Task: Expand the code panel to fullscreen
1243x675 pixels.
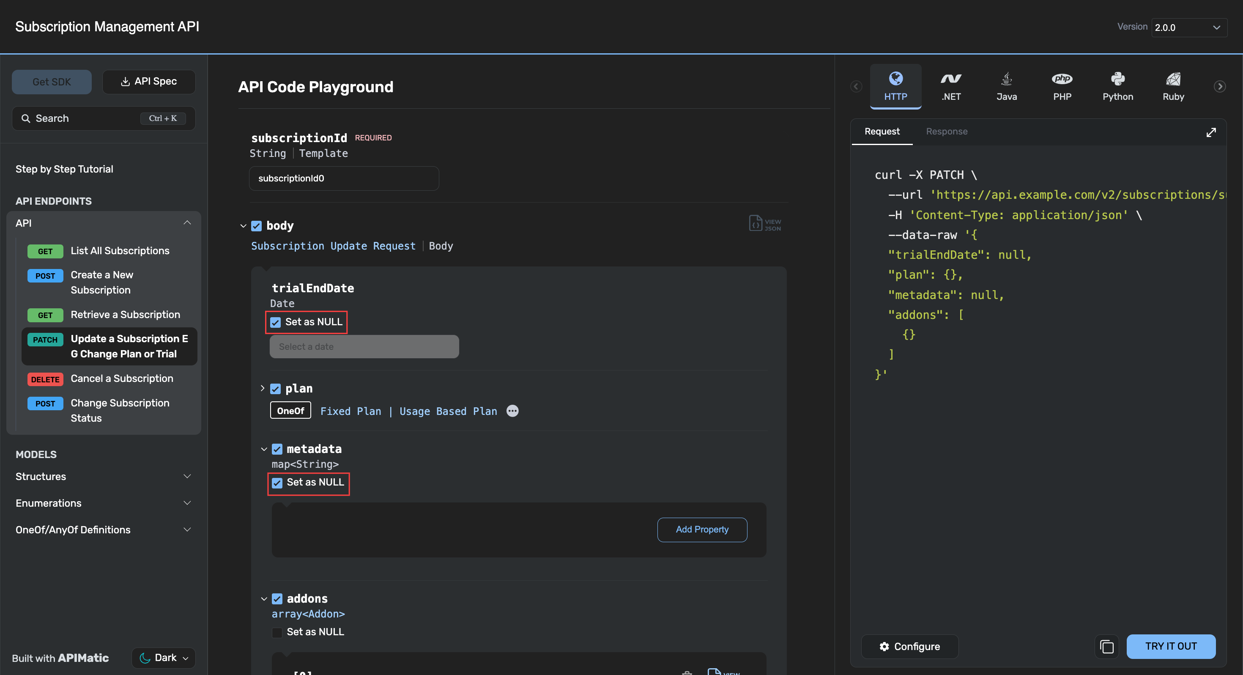Action: point(1211,132)
